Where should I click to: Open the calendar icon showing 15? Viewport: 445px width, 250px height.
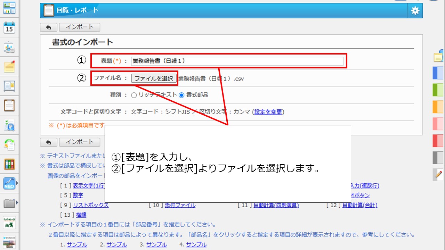click(9, 27)
